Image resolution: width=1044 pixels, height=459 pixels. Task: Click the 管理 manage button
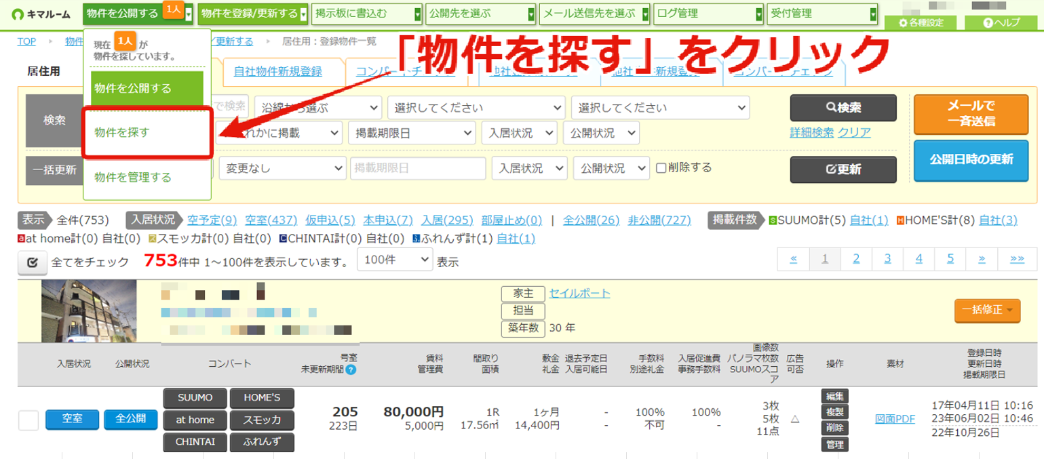click(835, 444)
